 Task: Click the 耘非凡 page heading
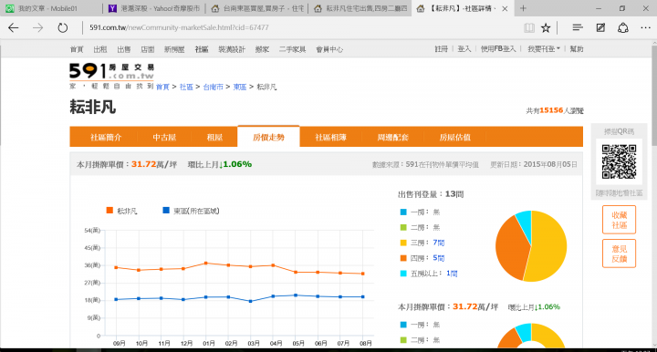pos(92,107)
